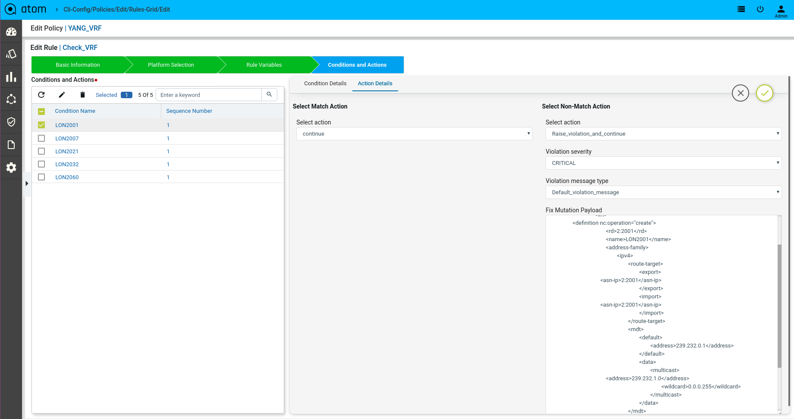Click the power logout icon
This screenshot has width=794, height=419.
760,9
